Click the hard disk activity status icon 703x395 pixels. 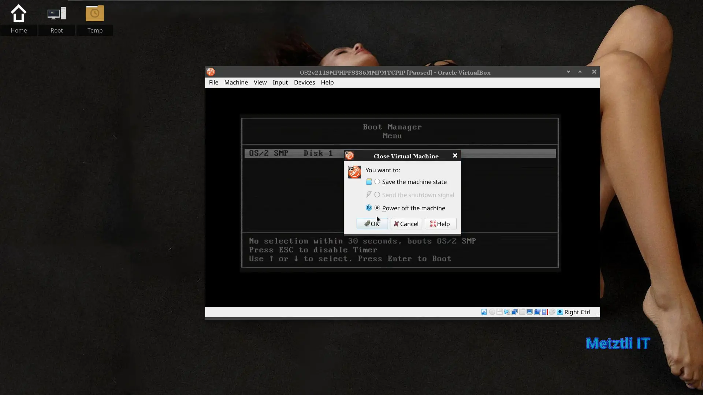(x=484, y=312)
